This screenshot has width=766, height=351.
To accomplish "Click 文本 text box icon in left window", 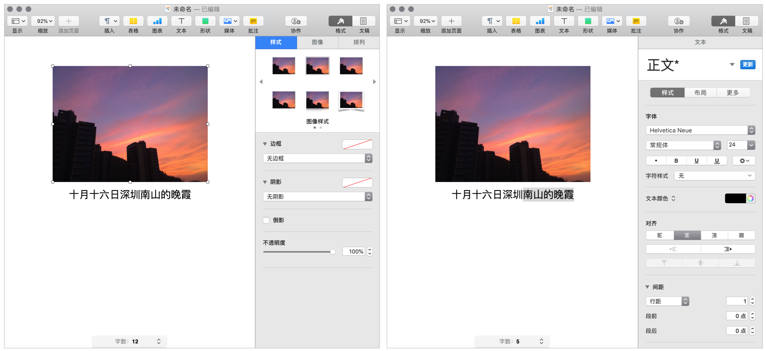I will click(181, 21).
